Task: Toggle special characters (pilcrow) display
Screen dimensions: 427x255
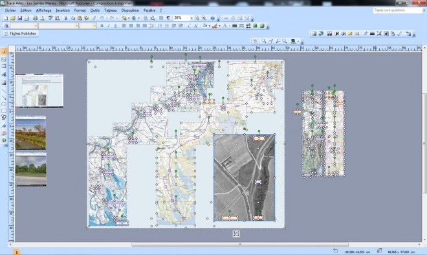Action: (168, 18)
